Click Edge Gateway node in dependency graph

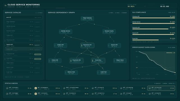click(87, 19)
